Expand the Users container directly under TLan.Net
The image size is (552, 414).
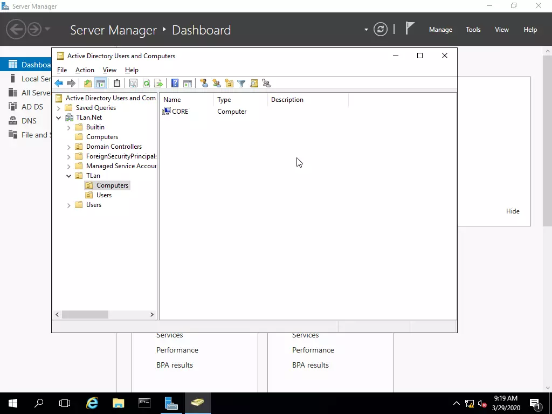69,205
